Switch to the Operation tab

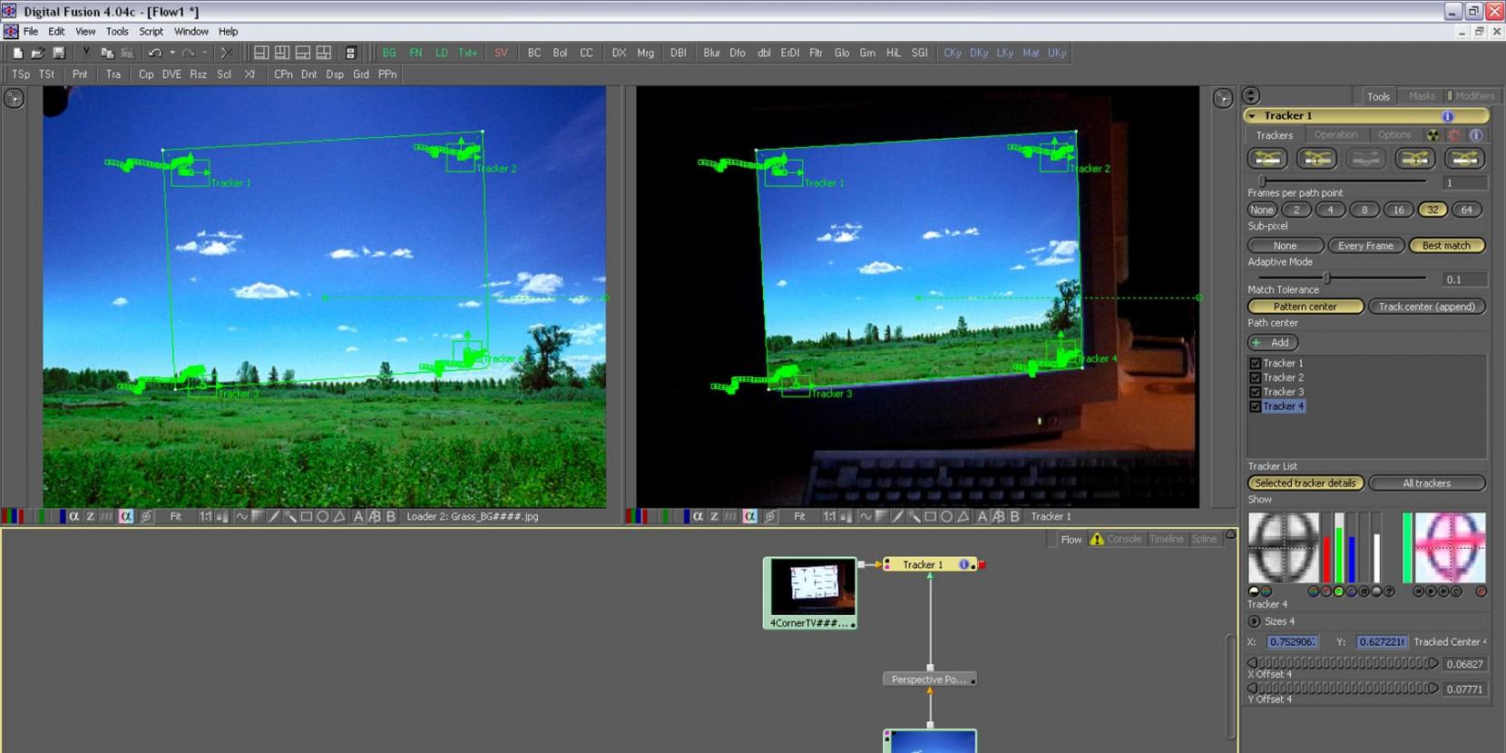(x=1335, y=135)
